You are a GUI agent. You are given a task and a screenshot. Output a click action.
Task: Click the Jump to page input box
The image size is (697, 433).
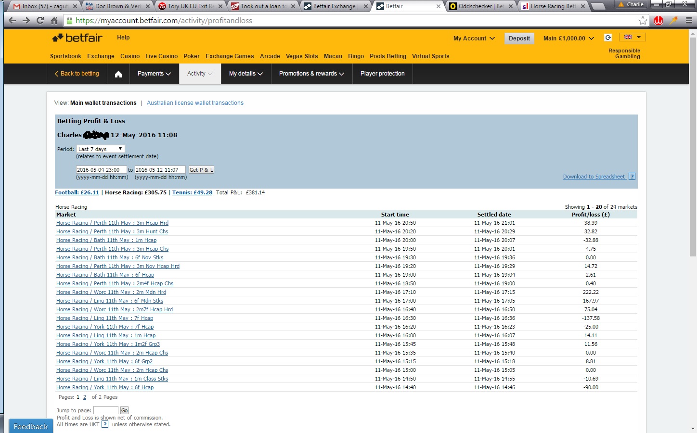(106, 410)
